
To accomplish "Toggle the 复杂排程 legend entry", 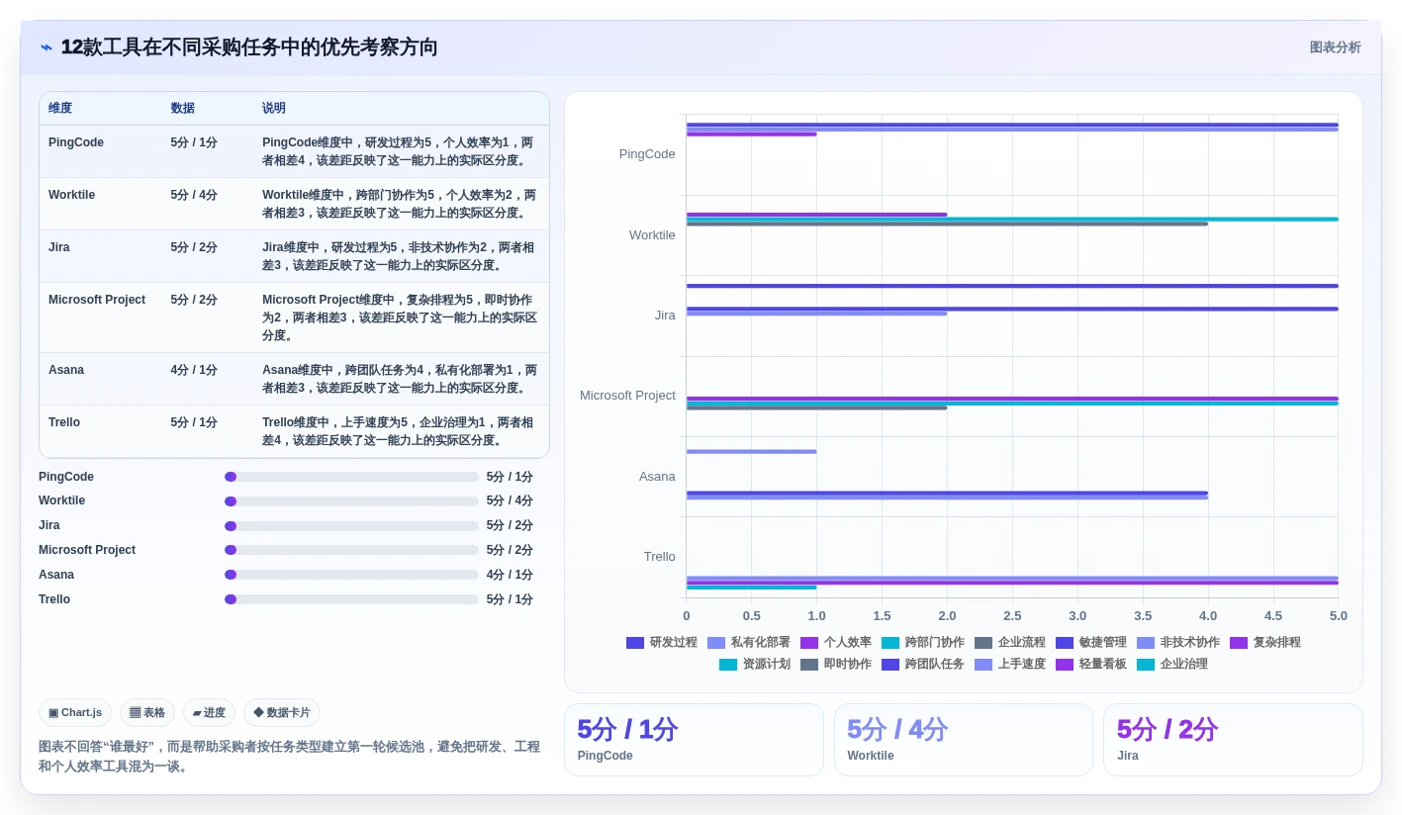I will click(1265, 642).
